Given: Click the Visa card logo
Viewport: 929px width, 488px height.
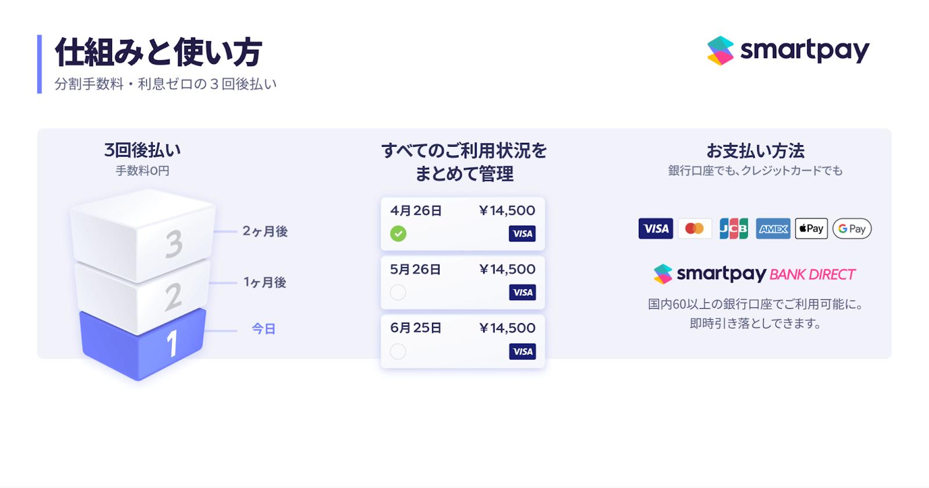Looking at the screenshot, I should [x=656, y=229].
